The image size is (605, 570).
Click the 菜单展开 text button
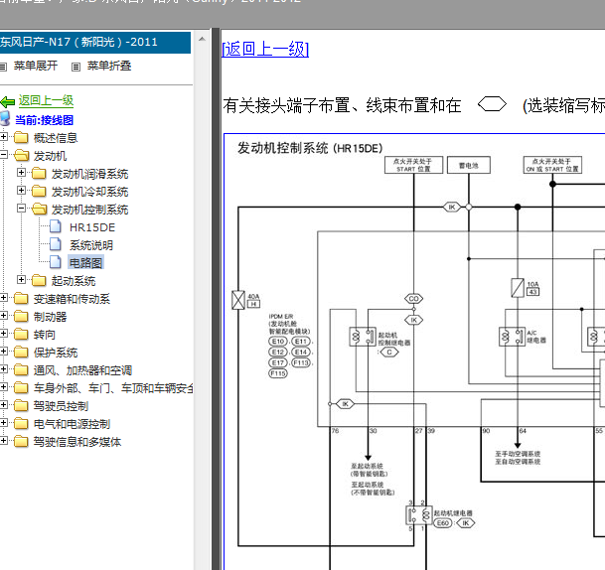[36, 66]
